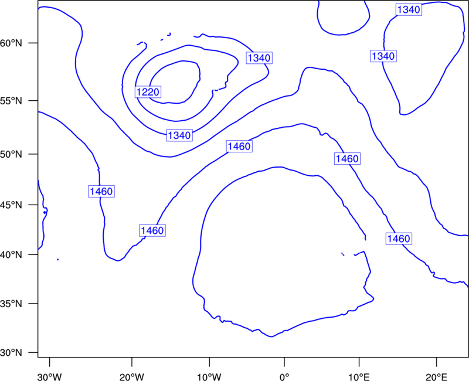
Task: Click the 50°N latitude axis label
Action: [x=11, y=154]
